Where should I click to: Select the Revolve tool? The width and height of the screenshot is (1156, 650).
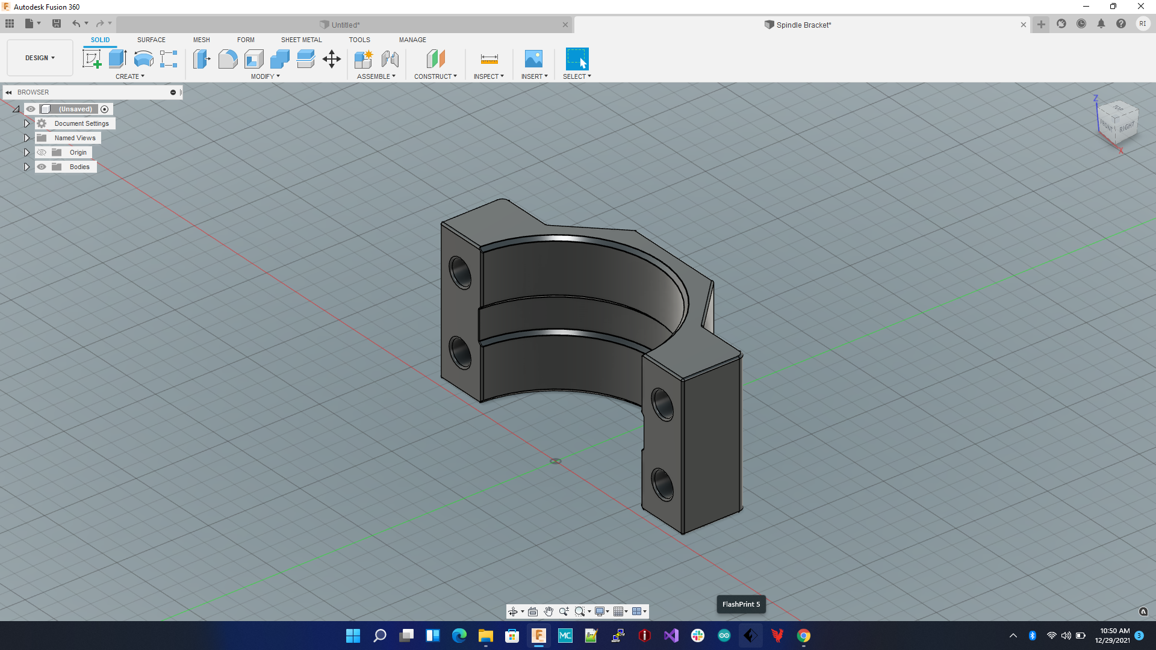[x=143, y=59]
